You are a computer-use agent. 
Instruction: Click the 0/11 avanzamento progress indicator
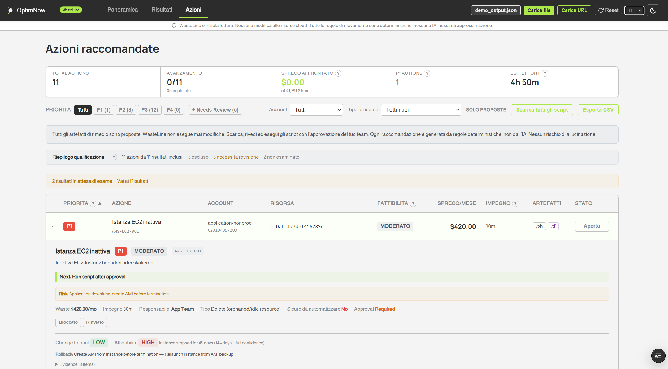coord(174,82)
